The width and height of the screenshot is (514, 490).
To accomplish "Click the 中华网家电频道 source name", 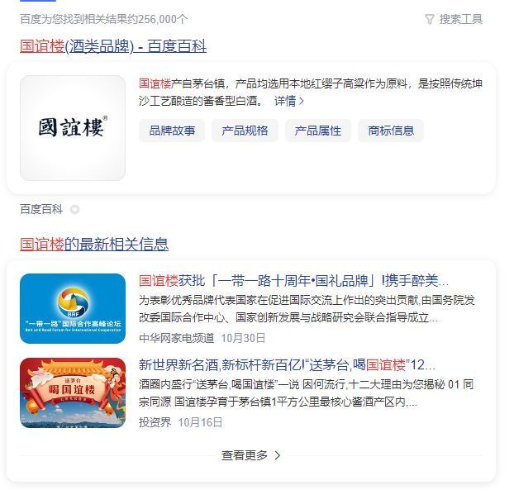I will (176, 338).
